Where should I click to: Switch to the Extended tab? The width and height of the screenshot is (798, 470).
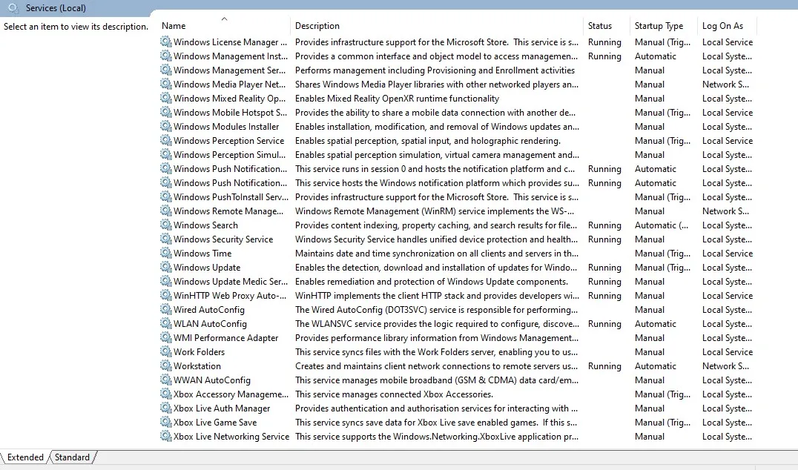pyautogui.click(x=25, y=457)
